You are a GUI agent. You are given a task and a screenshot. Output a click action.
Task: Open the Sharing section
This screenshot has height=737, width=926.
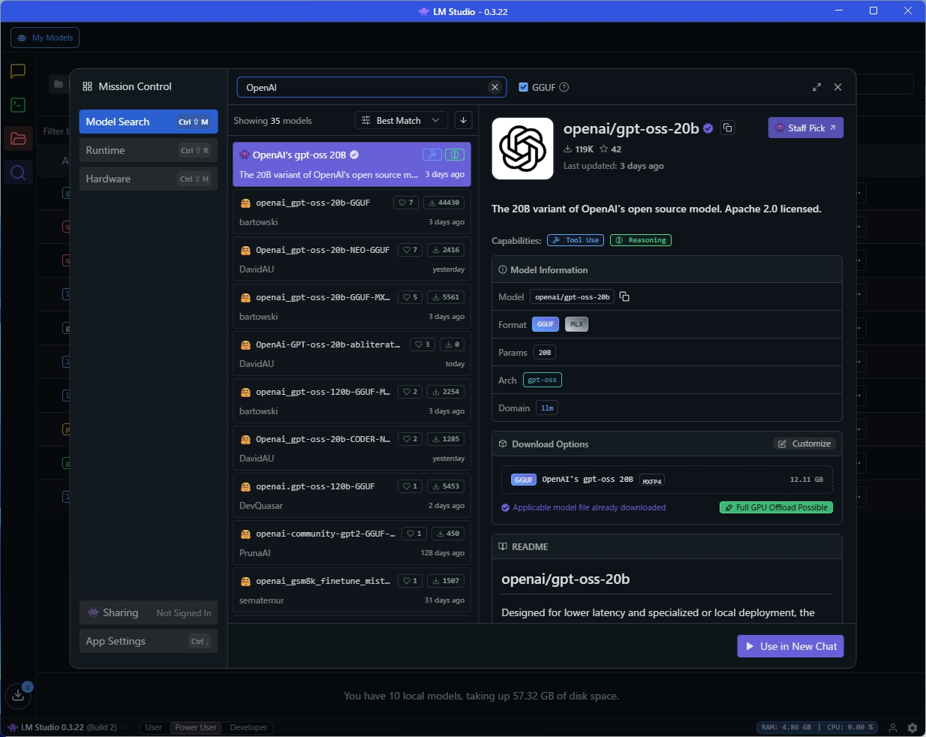[149, 612]
